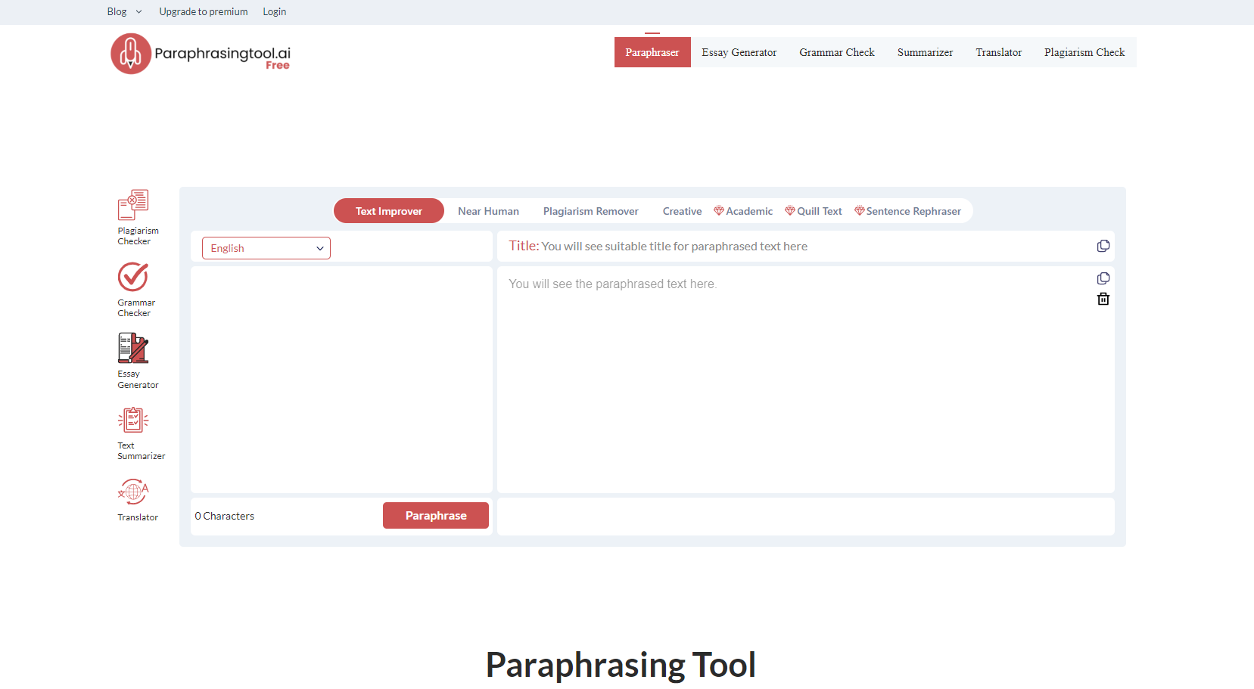Click the Translator sidebar label
This screenshot has width=1254, height=689.
tap(138, 517)
